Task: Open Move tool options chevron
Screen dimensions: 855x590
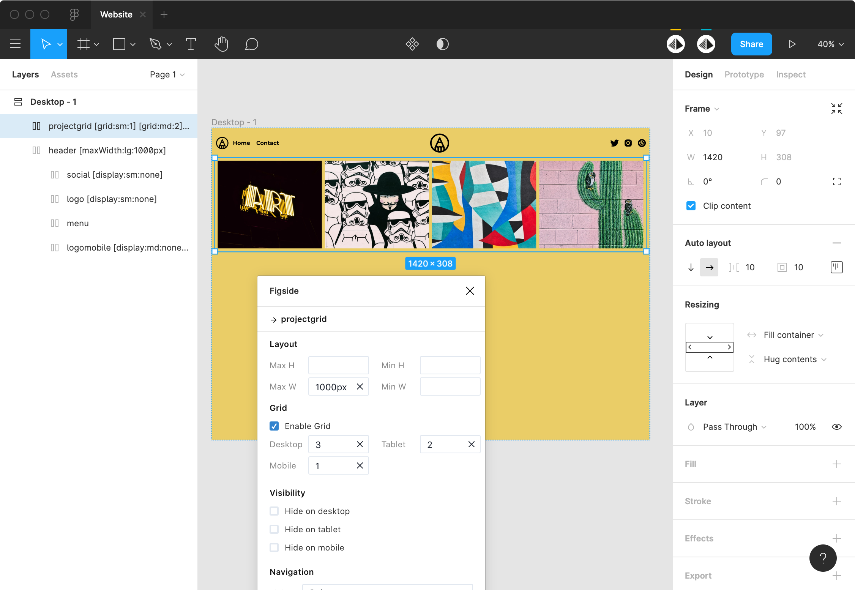Action: [x=60, y=44]
